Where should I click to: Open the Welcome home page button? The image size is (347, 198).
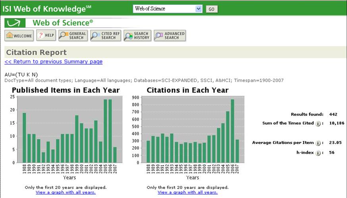point(19,36)
